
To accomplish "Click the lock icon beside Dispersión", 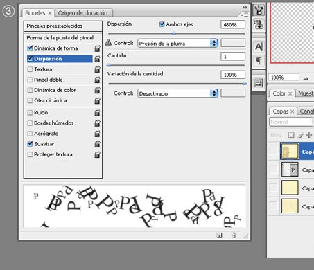I will pos(98,59).
